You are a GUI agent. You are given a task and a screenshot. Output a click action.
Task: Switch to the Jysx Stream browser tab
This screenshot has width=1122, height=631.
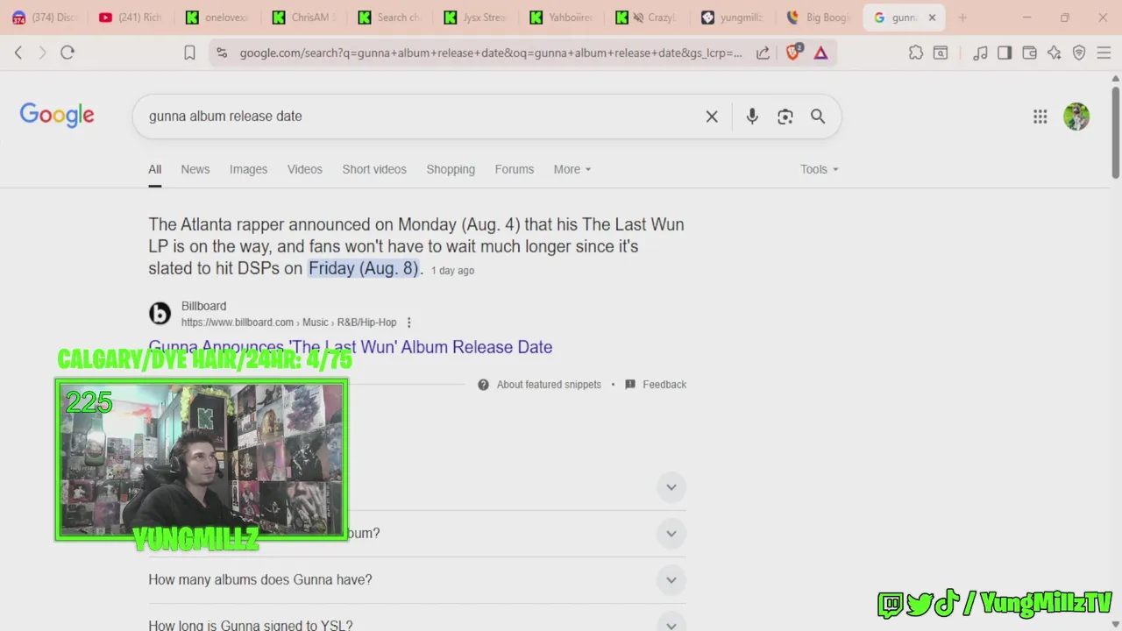[x=474, y=18]
